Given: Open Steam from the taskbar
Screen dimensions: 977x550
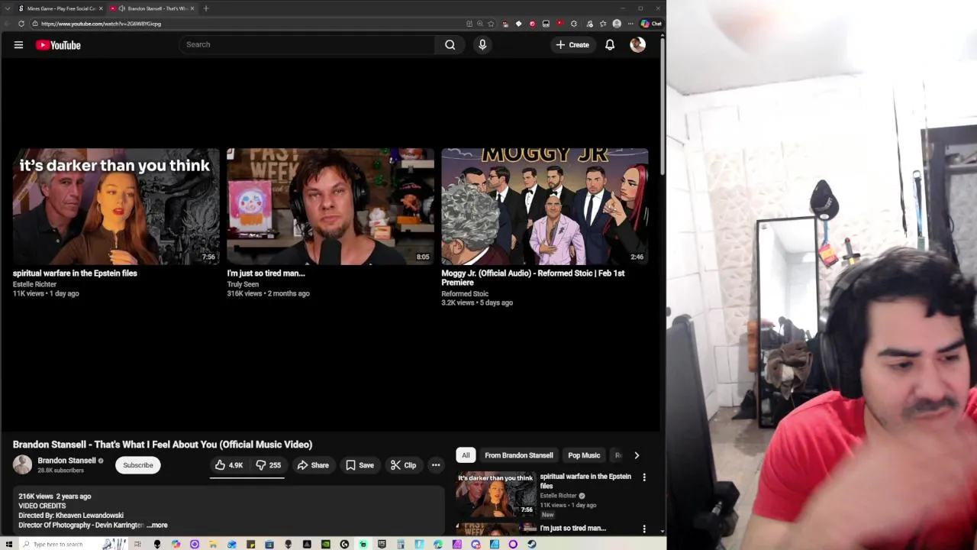Looking at the screenshot, I should [x=532, y=544].
